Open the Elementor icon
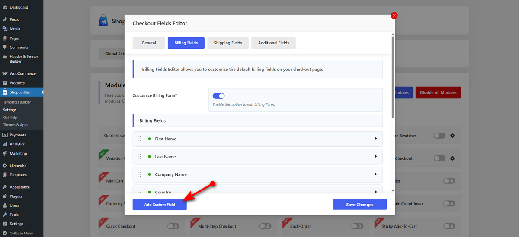 [x=5, y=165]
